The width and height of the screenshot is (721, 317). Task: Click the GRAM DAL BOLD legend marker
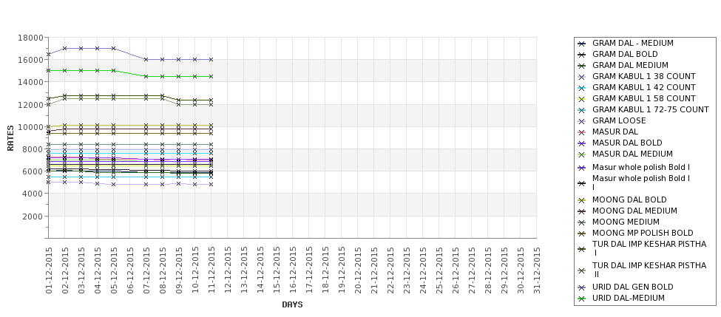582,55
